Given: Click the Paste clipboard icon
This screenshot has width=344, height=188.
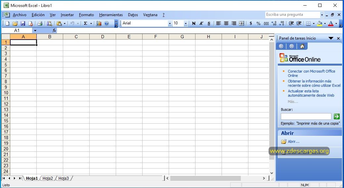Looking at the screenshot, I should (59, 23).
